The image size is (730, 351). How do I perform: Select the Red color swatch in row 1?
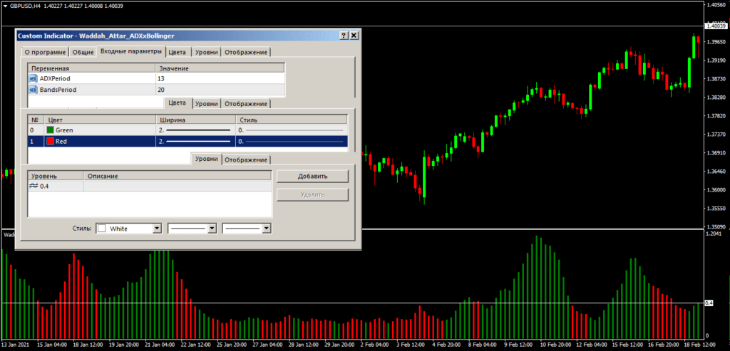coord(50,142)
